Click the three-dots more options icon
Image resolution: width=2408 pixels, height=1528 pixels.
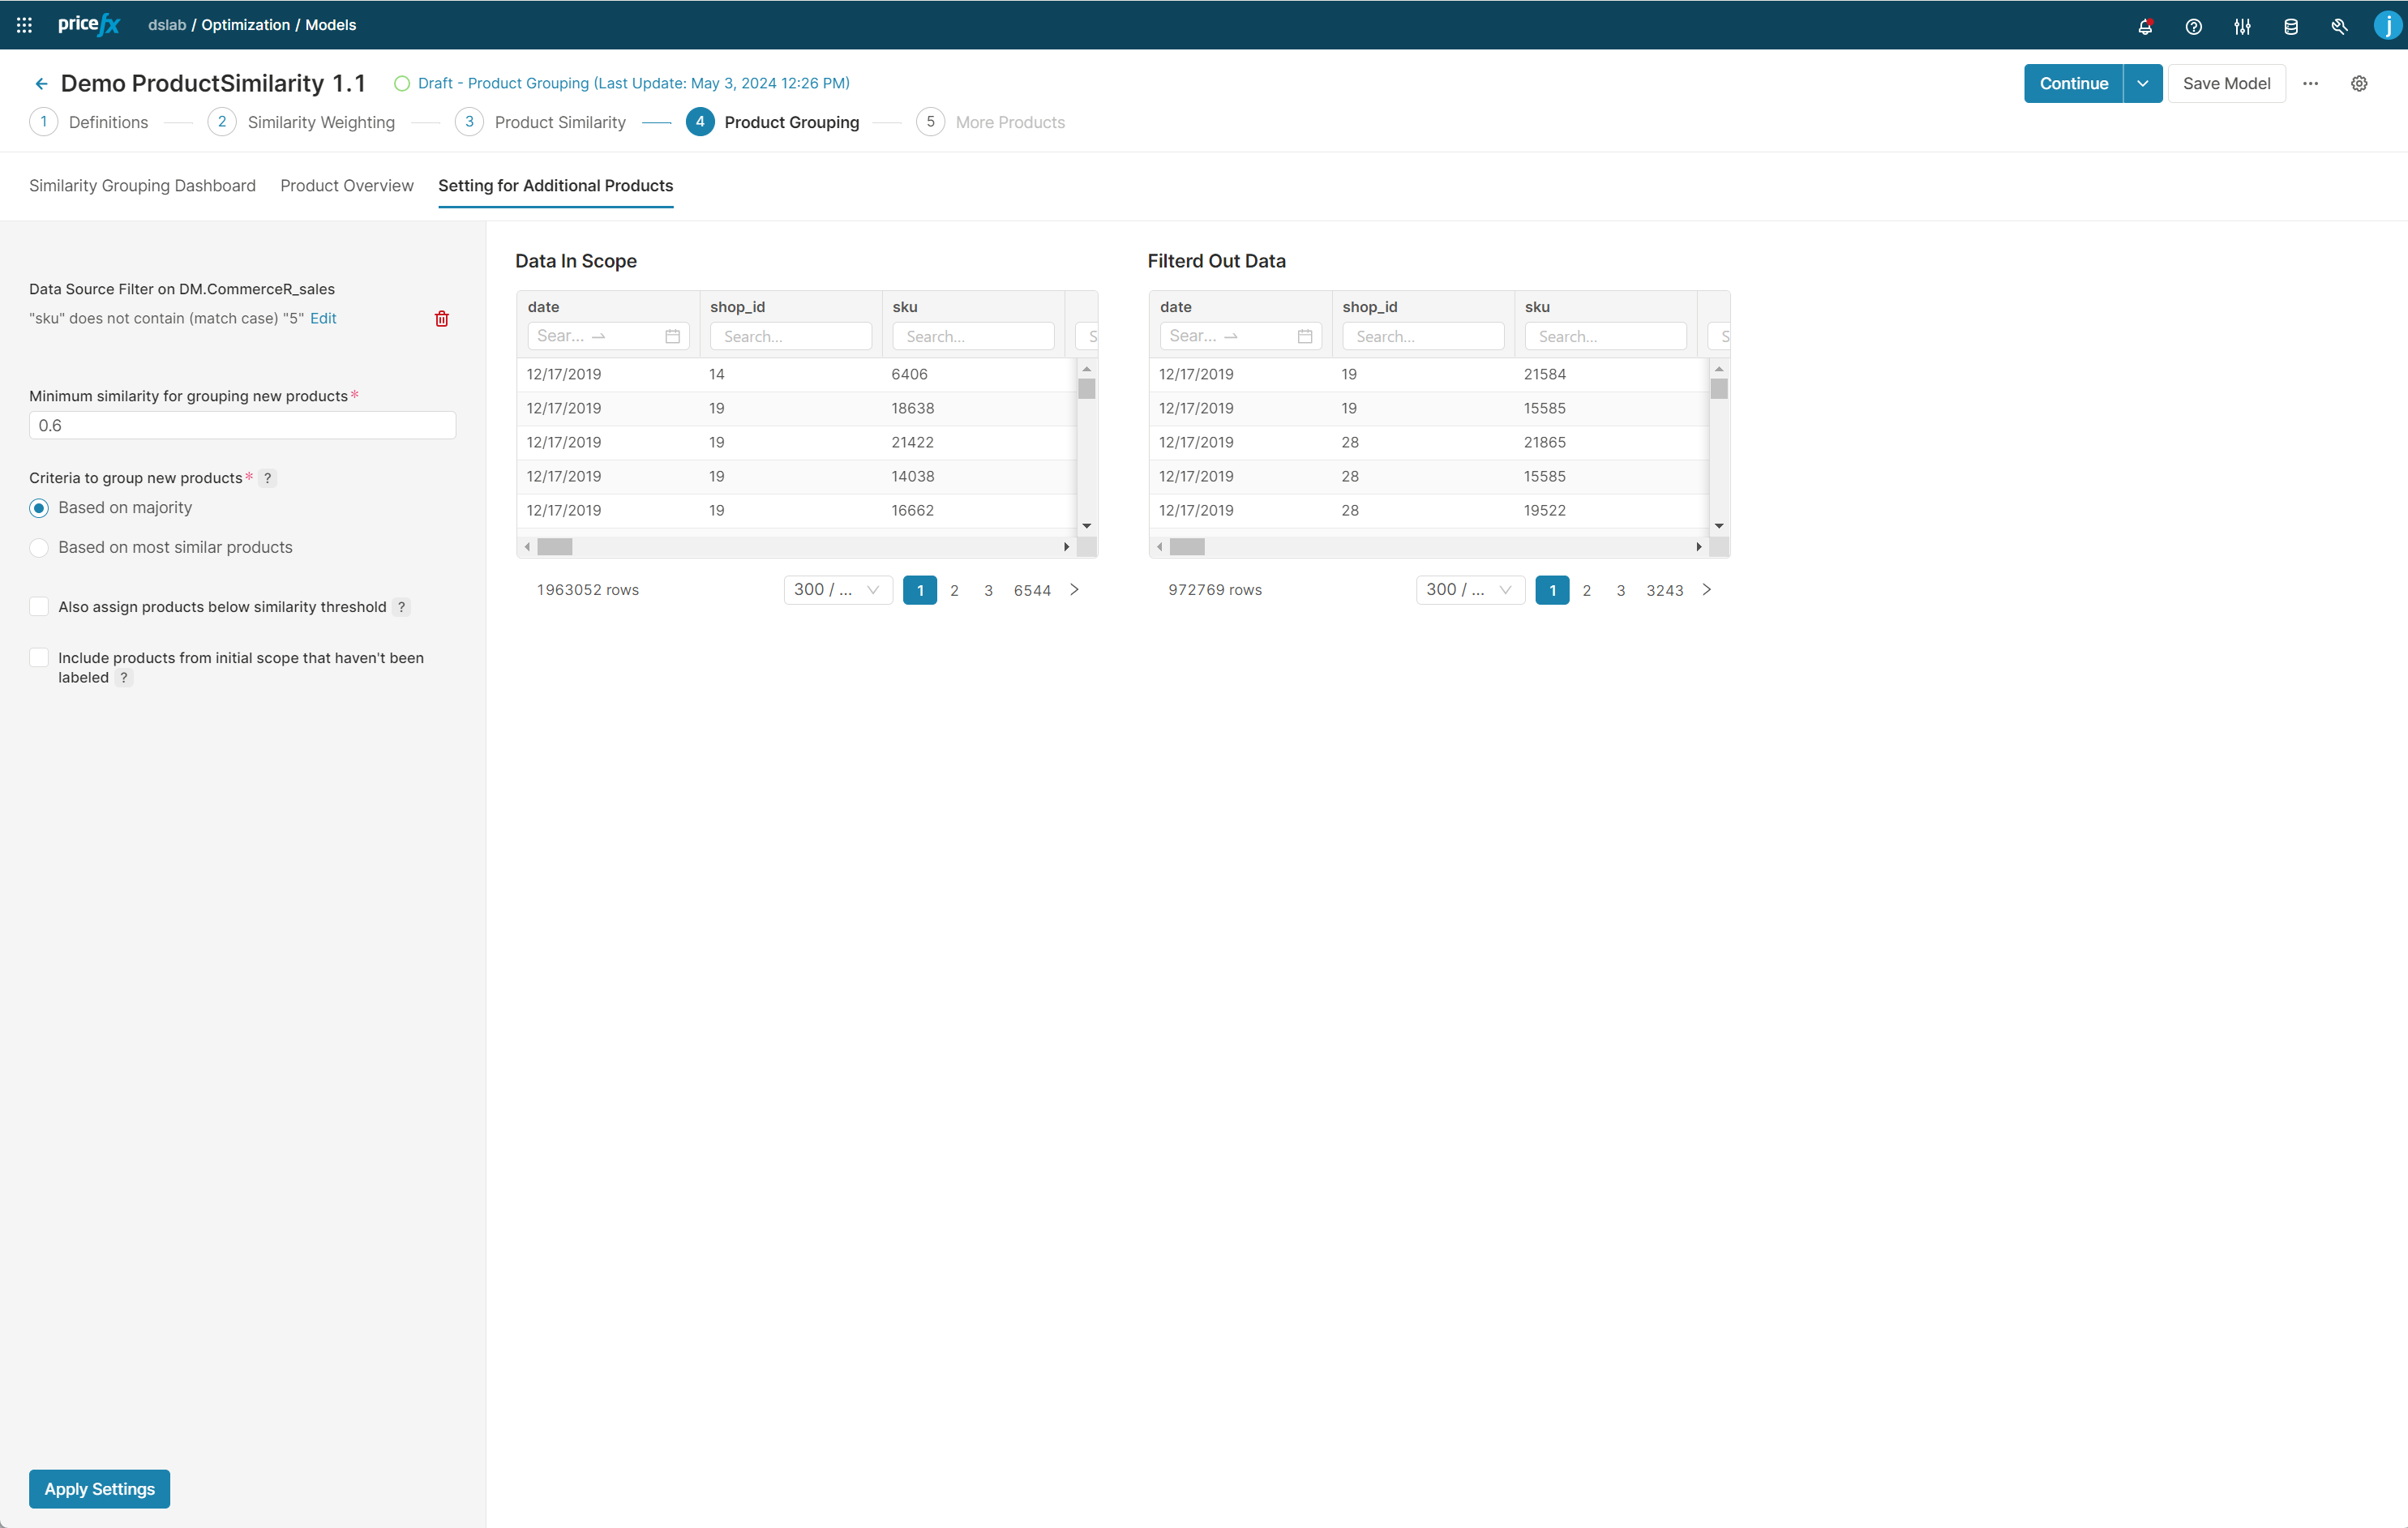point(2310,84)
